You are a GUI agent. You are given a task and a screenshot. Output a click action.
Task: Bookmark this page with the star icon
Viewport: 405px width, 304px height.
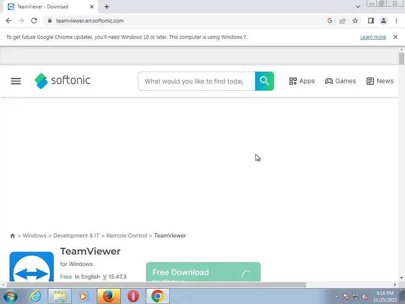pyautogui.click(x=355, y=21)
